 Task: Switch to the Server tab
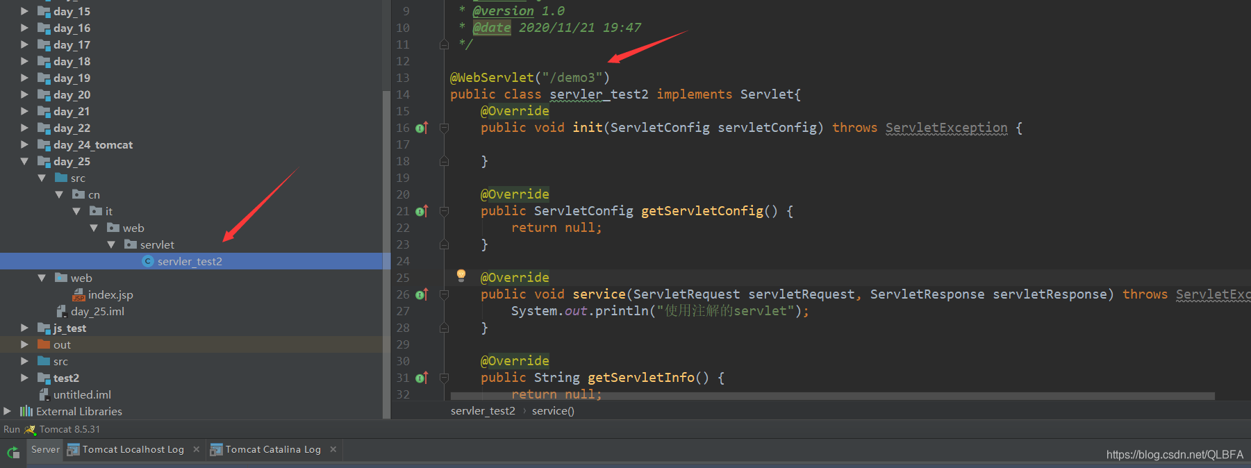coord(45,449)
